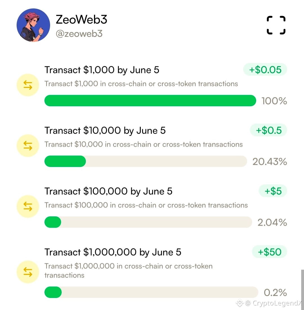Click the 100% completed progress bar
This screenshot has width=304, height=310.
[150, 101]
